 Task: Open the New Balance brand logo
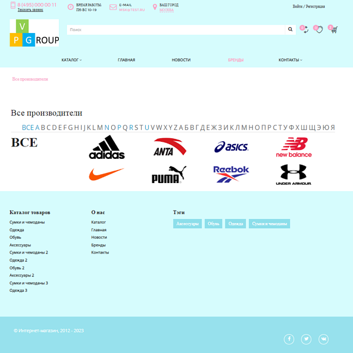pyautogui.click(x=294, y=147)
